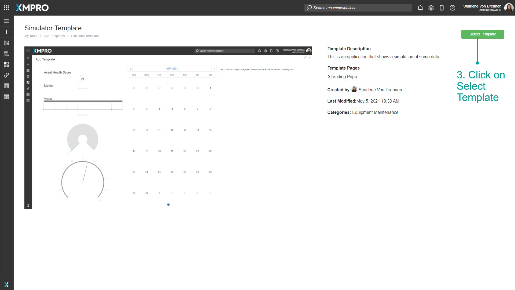Open the forms tool from the sidebar

6,53
